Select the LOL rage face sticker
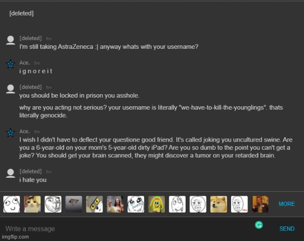The width and height of the screenshot is (304, 241). [x=53, y=204]
